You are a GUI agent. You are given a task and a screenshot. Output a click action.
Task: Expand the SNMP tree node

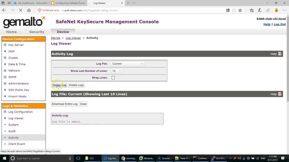pyautogui.click(x=5, y=77)
